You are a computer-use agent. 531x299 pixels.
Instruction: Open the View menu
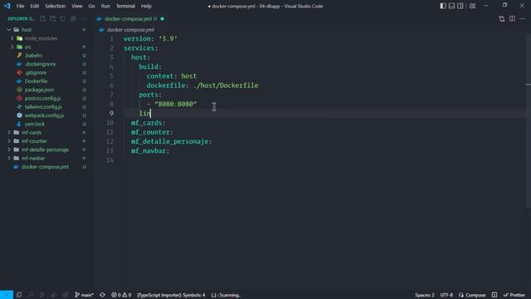coord(77,6)
